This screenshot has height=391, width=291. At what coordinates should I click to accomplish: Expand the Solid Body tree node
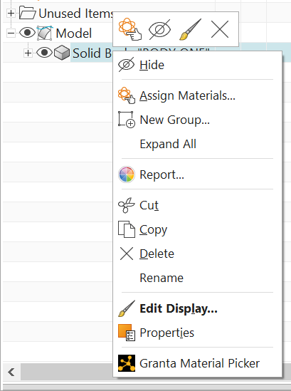[x=28, y=53]
